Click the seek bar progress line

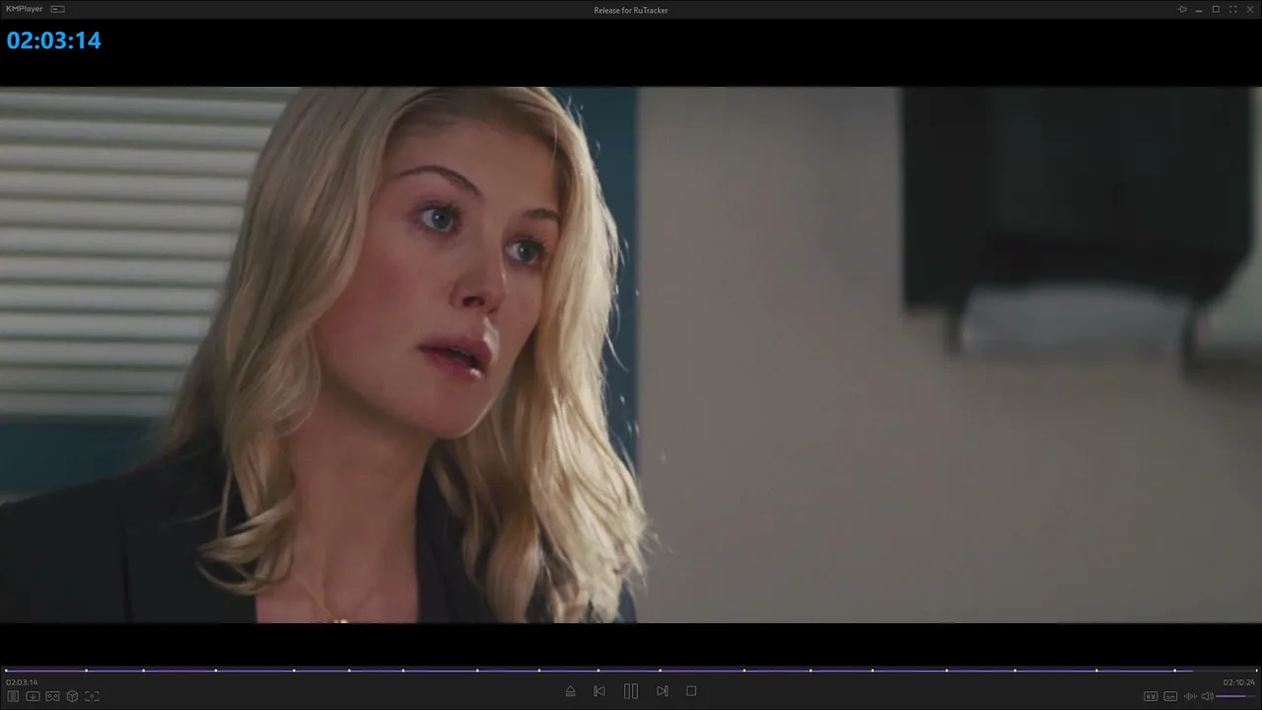click(x=631, y=671)
